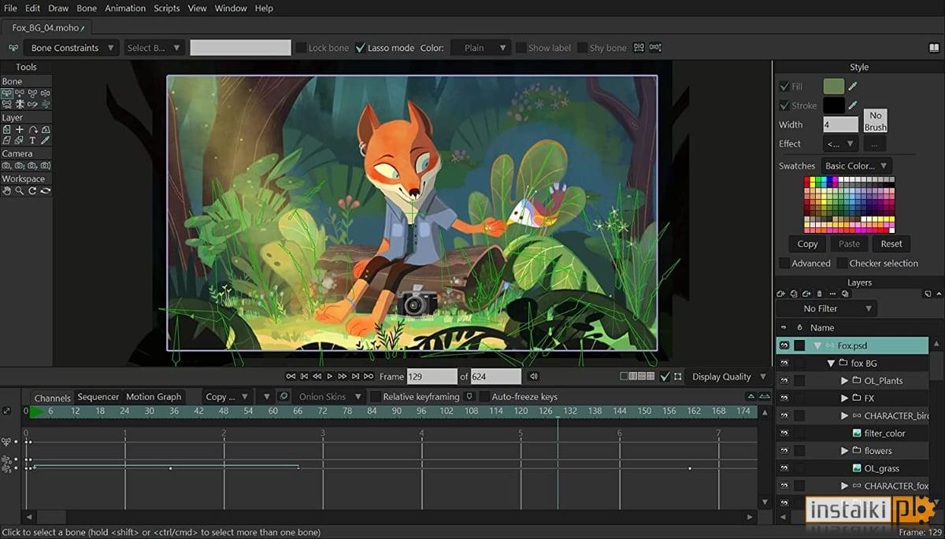Click the Stroke color eyedropper icon
Viewport: 945px width, 539px height.
[x=852, y=105]
